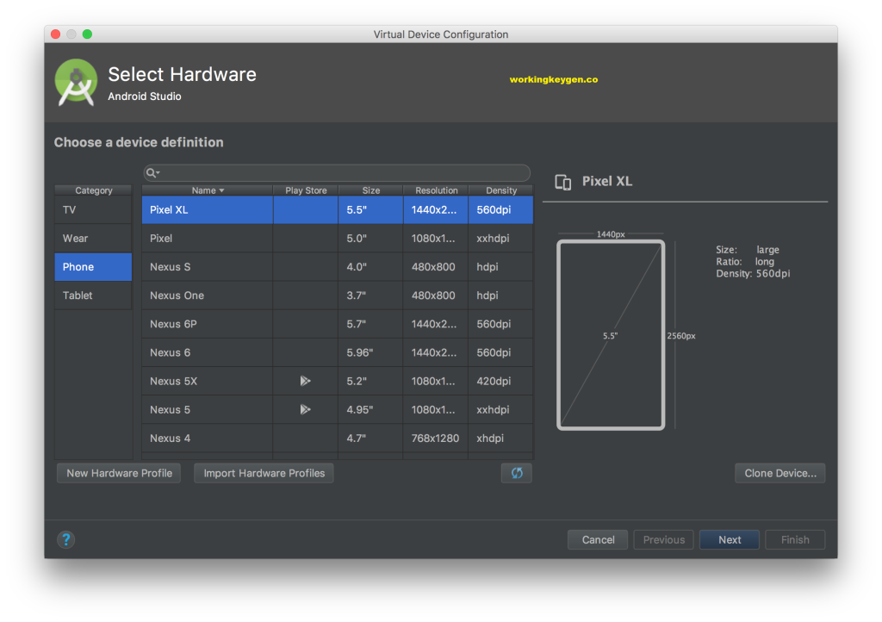Select the Nexus One device row
The height and width of the screenshot is (622, 882).
(x=207, y=295)
